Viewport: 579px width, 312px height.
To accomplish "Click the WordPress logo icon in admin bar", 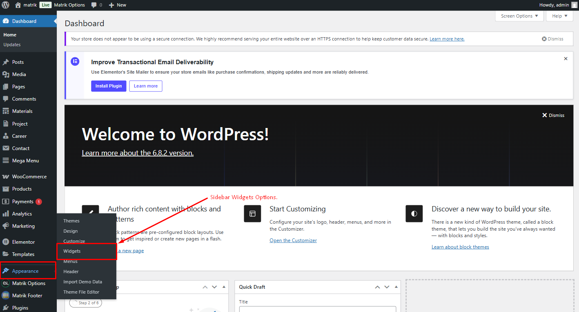I will click(x=5, y=5).
